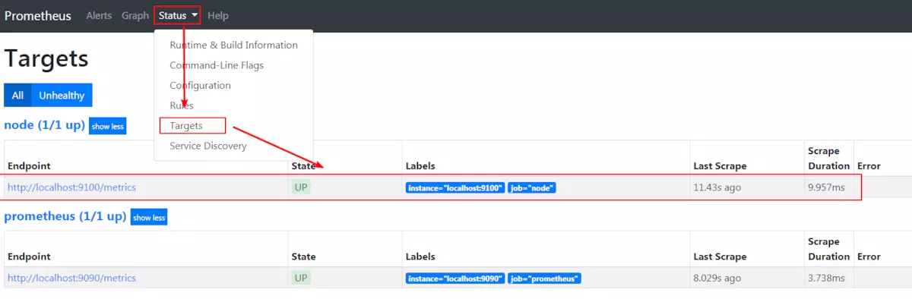
Task: Click the 11.43s ago last scrape value
Action: click(x=717, y=187)
